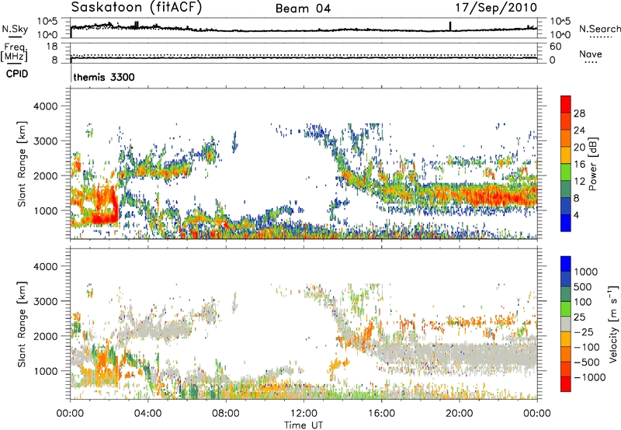Click the 'N.Search' legend label
The image size is (621, 430).
click(x=599, y=29)
